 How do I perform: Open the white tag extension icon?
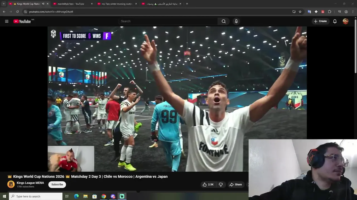click(316, 12)
